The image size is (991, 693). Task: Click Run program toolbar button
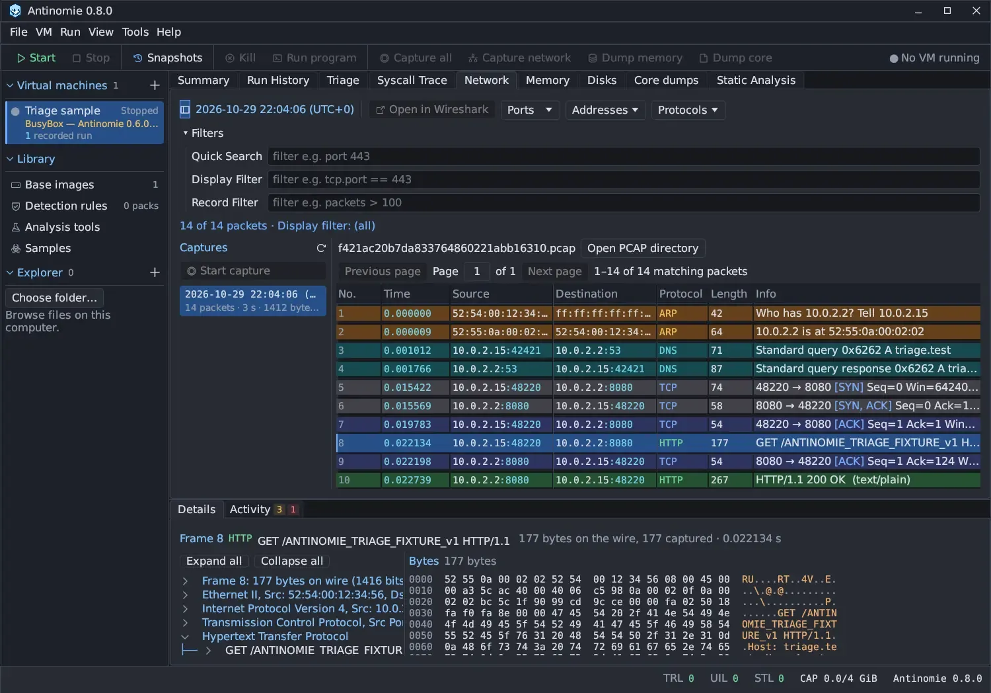coord(314,58)
